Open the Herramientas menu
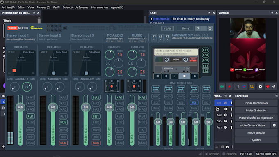279x157 pixels. [x=100, y=7]
